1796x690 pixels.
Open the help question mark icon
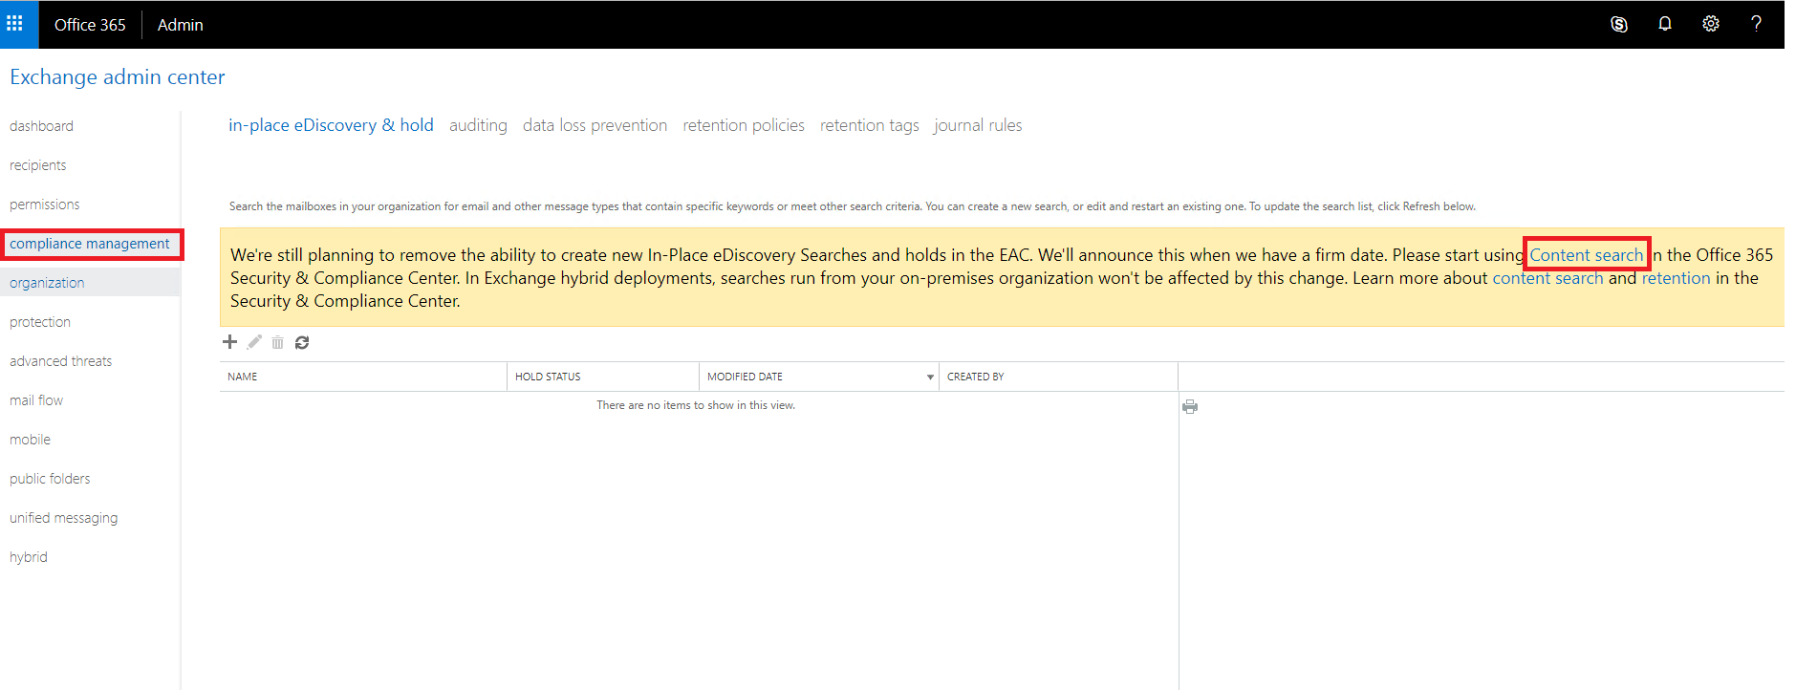click(x=1756, y=24)
